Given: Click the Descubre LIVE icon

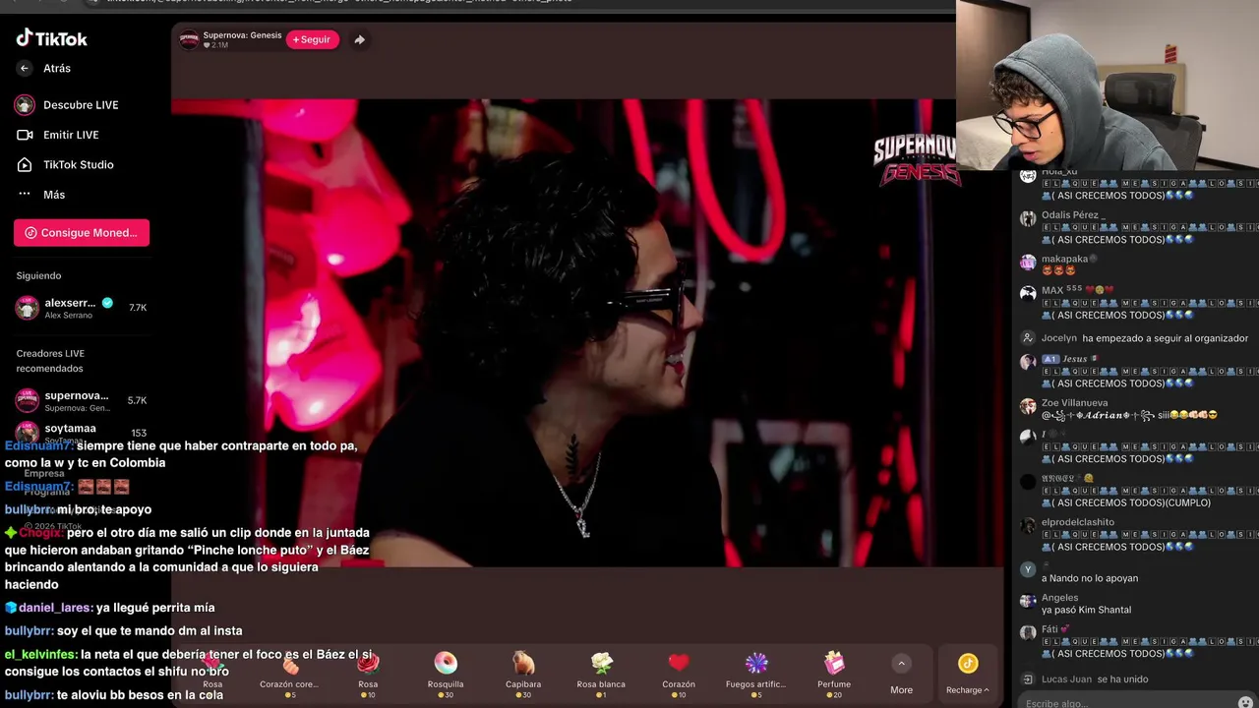Looking at the screenshot, I should click(x=25, y=105).
